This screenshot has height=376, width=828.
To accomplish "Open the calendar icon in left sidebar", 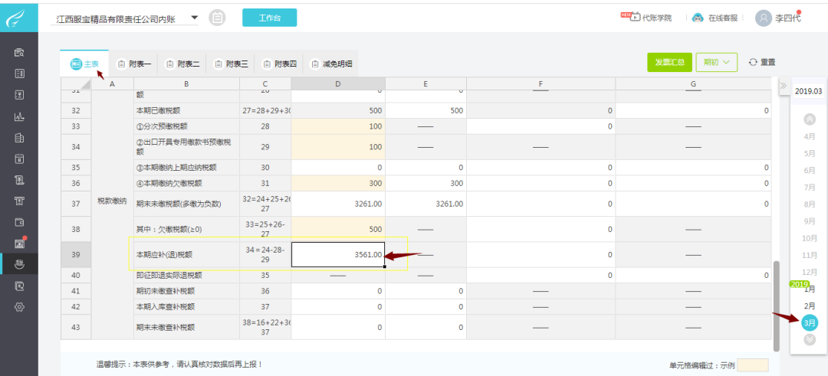I will [19, 159].
